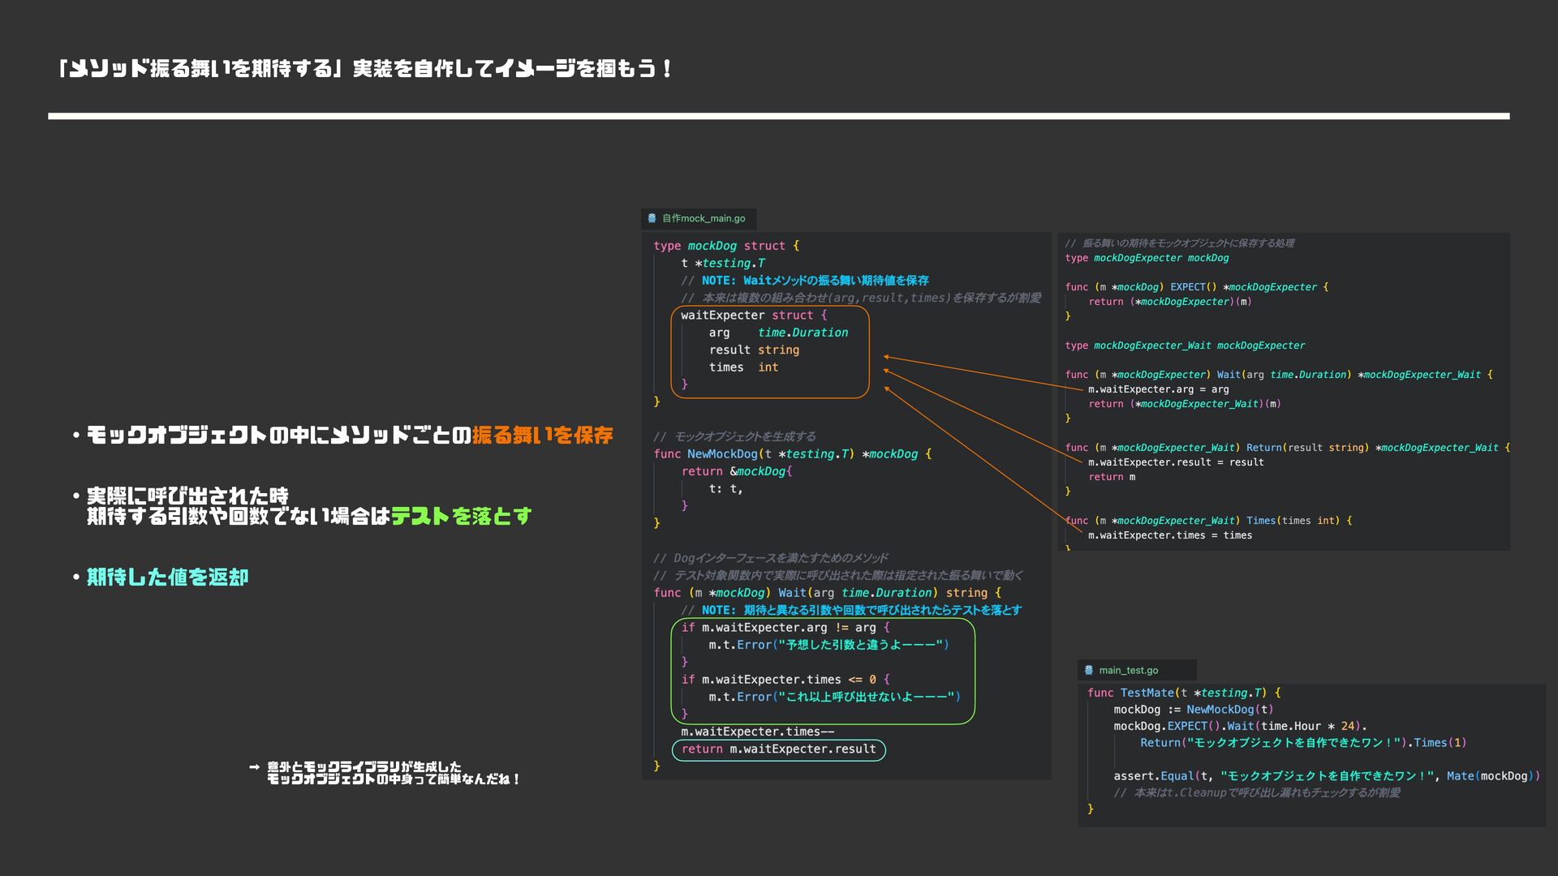1558x876 pixels.
Task: Click 'mockDog.EXPECT().Wait(time.Hour * 24).' line
Action: 1240,727
